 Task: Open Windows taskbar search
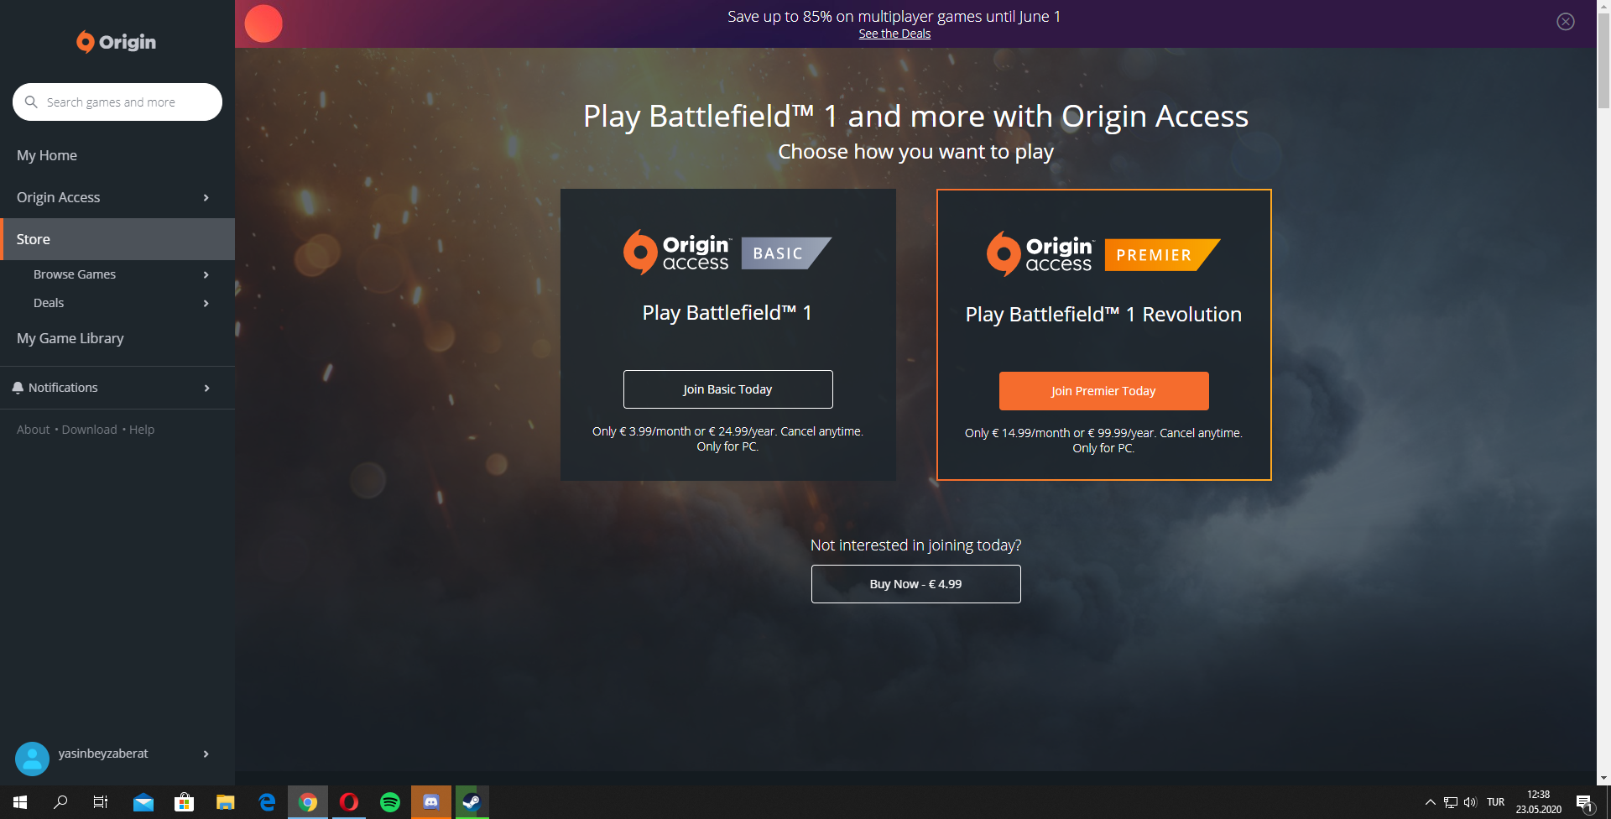click(60, 802)
